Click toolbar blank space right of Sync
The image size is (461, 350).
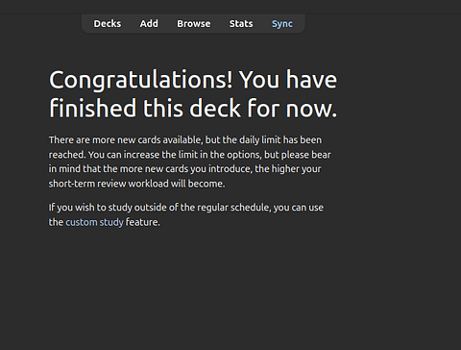click(x=299, y=24)
